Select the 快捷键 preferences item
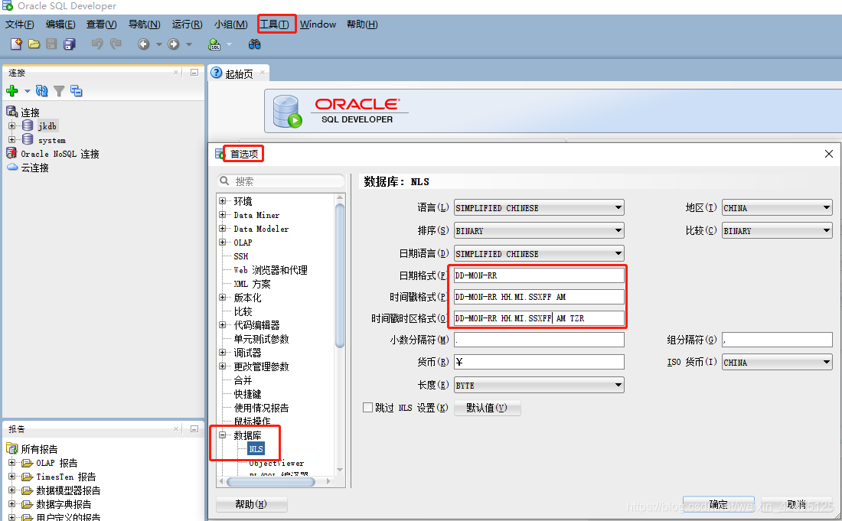Image resolution: width=842 pixels, height=521 pixels. (247, 394)
